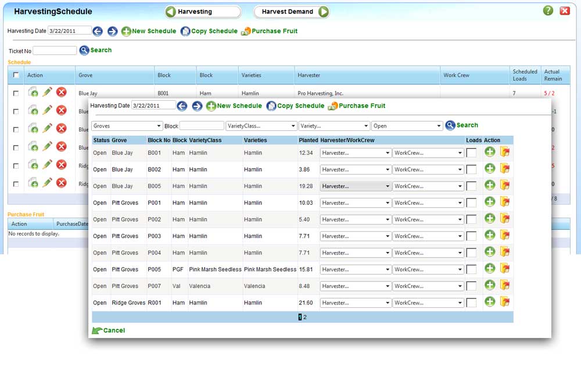The image size is (581, 366).
Task: Edit the Blue Jay B001 schedule row with pencil
Action: point(47,92)
